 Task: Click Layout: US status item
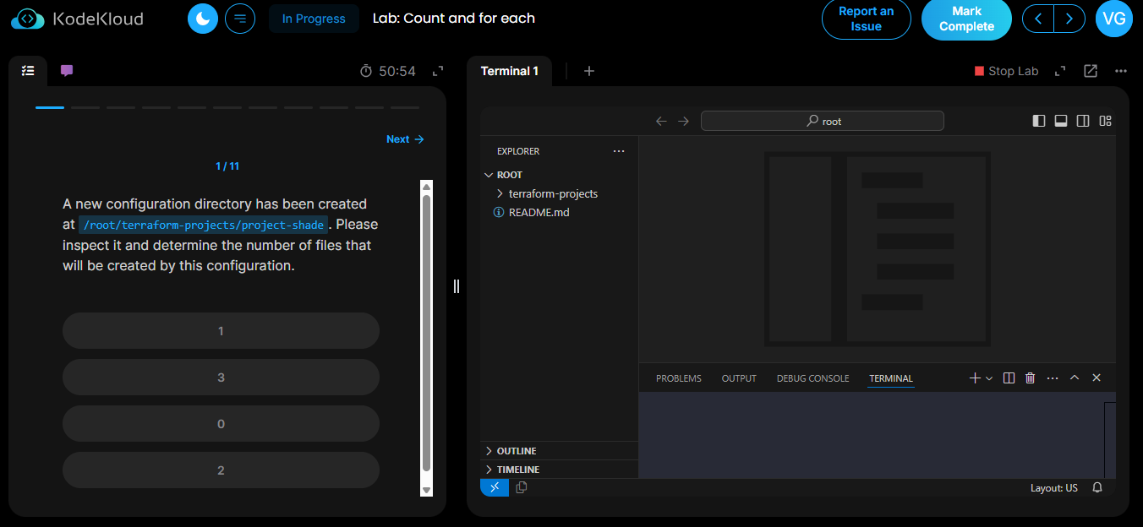[1053, 488]
